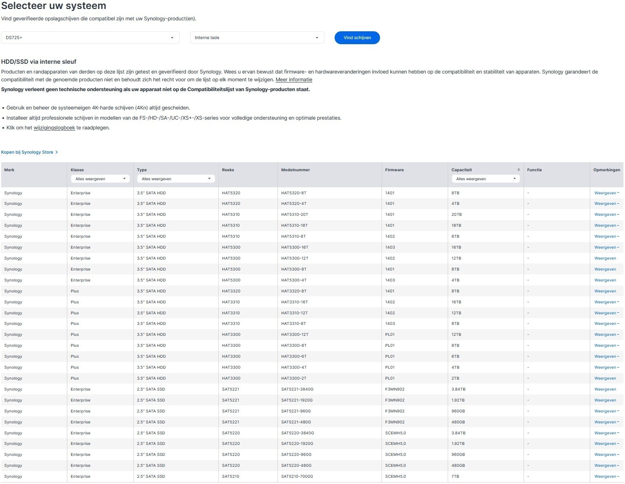Click Weergeven for the HAT5300-12T row

[605, 258]
